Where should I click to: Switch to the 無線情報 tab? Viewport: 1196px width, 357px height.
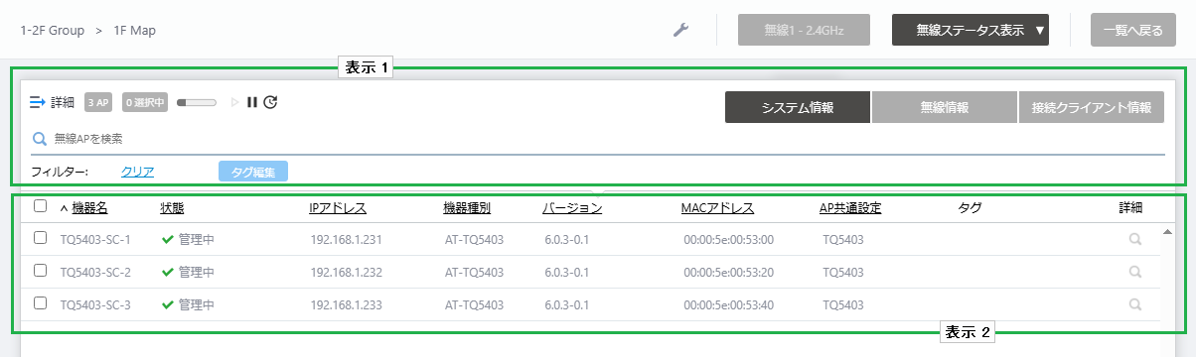(x=944, y=107)
